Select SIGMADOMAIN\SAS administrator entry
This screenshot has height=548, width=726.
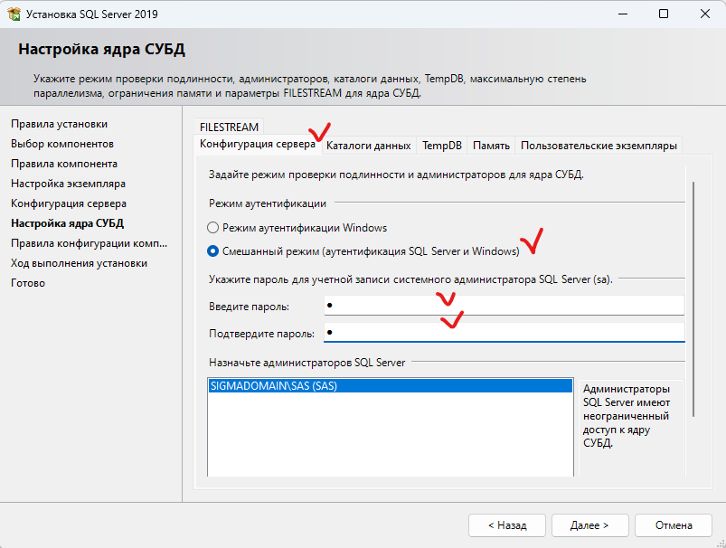coord(391,386)
